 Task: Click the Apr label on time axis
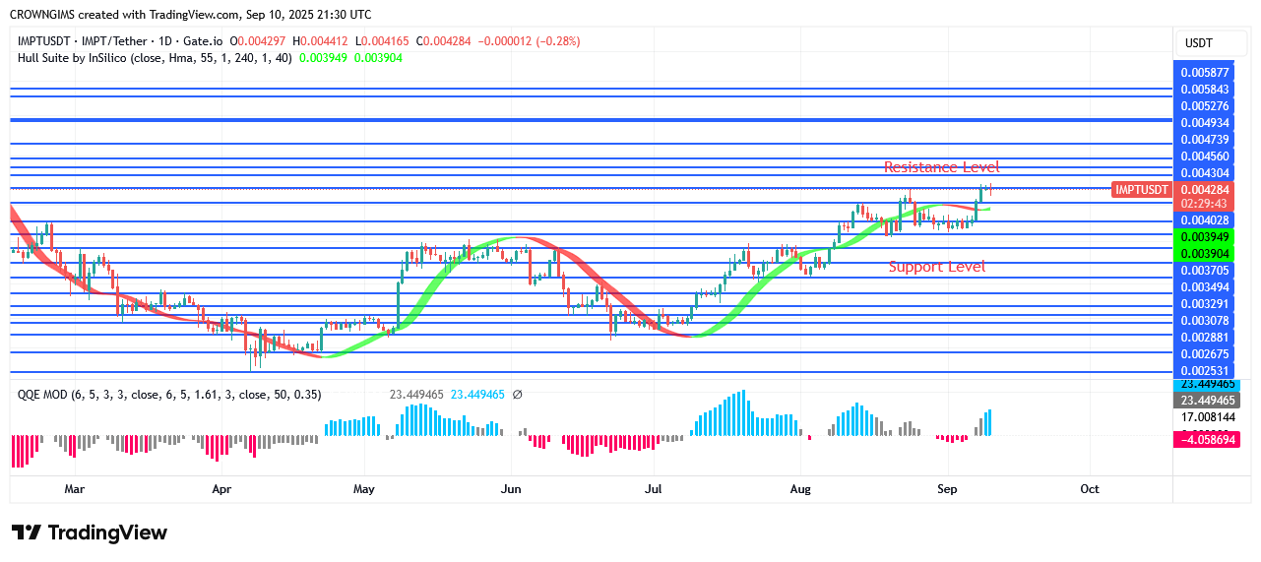pos(221,488)
